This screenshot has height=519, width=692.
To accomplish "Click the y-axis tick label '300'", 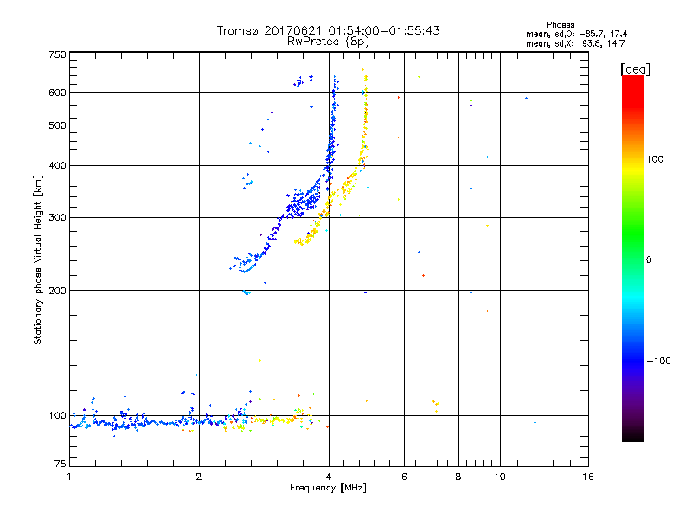I will point(57,218).
